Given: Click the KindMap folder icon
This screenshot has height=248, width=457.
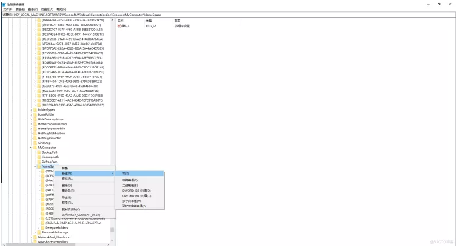Looking at the screenshot, I should coord(35,143).
